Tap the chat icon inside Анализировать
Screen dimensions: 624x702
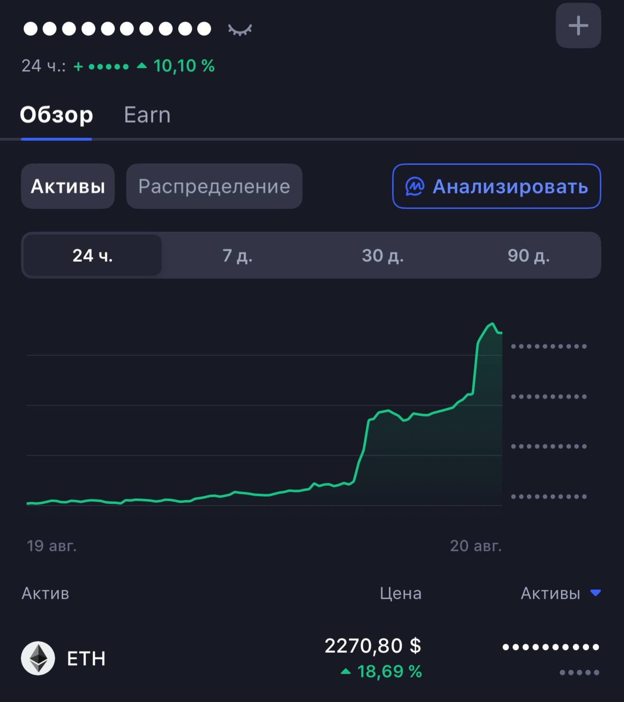tap(415, 186)
